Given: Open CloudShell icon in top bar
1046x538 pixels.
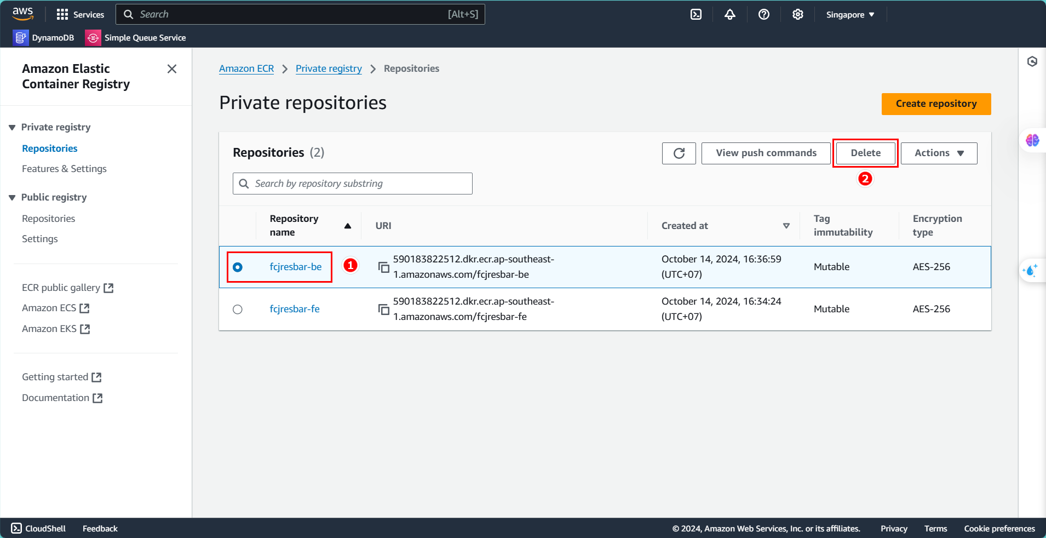Looking at the screenshot, I should click(696, 14).
